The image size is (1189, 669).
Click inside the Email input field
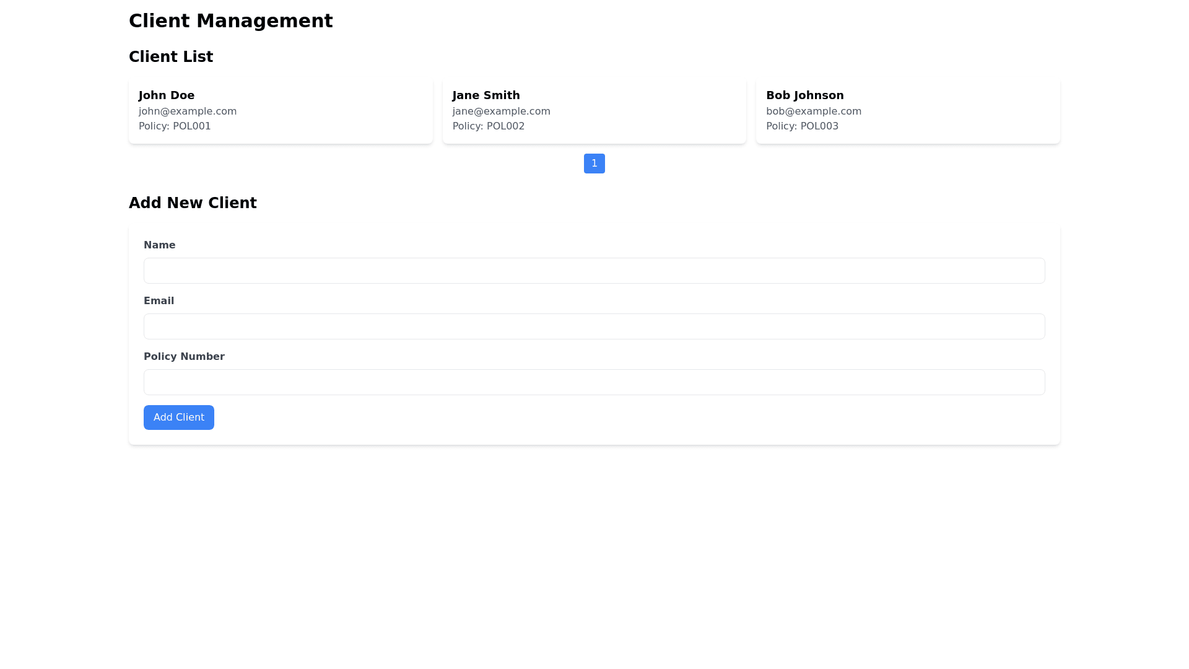[594, 326]
